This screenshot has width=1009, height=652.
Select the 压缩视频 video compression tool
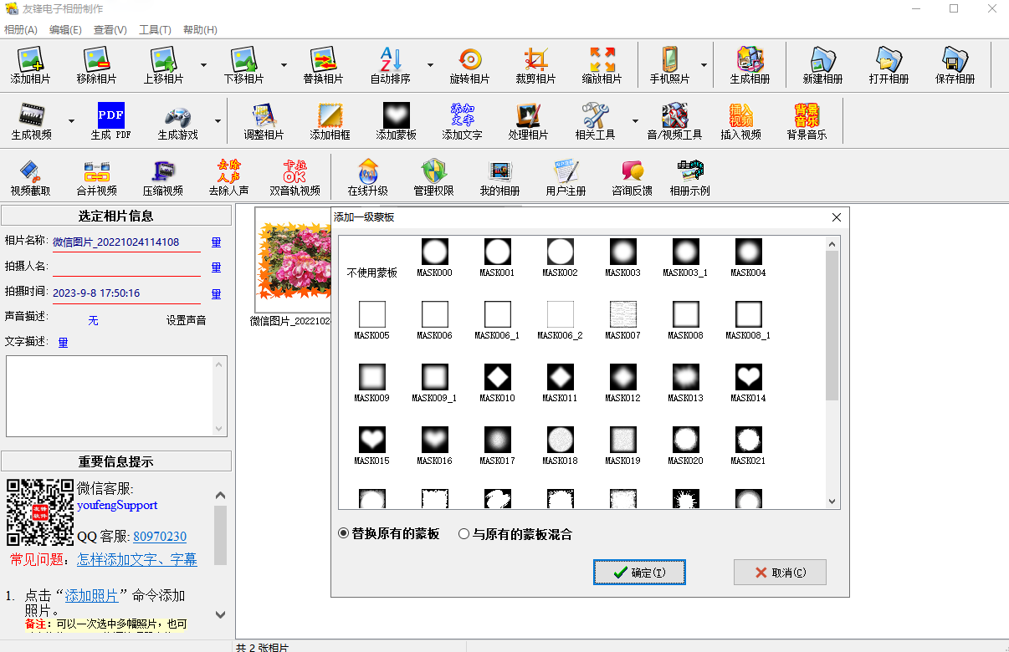tap(162, 176)
